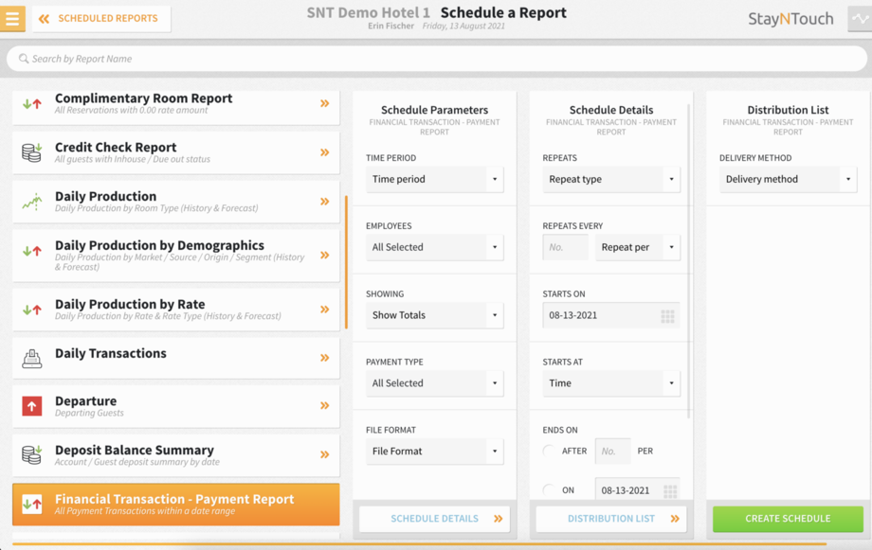Click the Ends On 08-13-2021 date field
872x550 pixels.
pyautogui.click(x=637, y=490)
